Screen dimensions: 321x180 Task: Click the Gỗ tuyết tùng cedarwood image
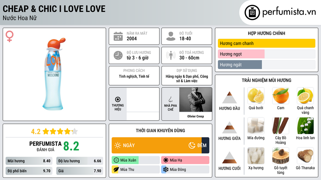tap(281, 156)
